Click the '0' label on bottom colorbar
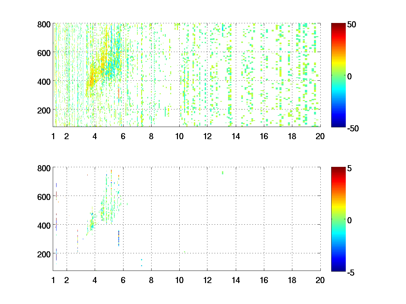Screen dimensions: 406x304 [349, 220]
